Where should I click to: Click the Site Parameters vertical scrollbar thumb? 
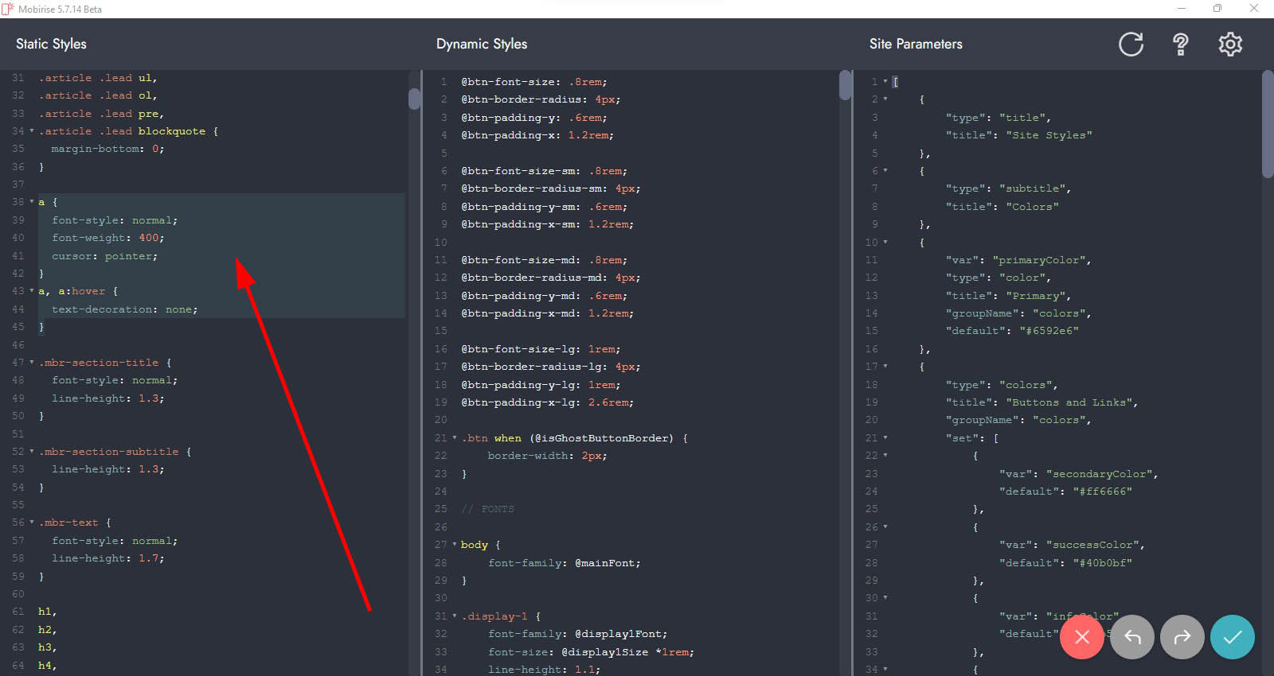pyautogui.click(x=1268, y=123)
